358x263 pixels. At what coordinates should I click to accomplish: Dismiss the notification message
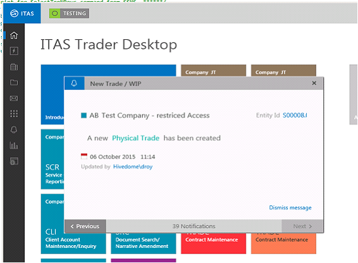tap(290, 208)
